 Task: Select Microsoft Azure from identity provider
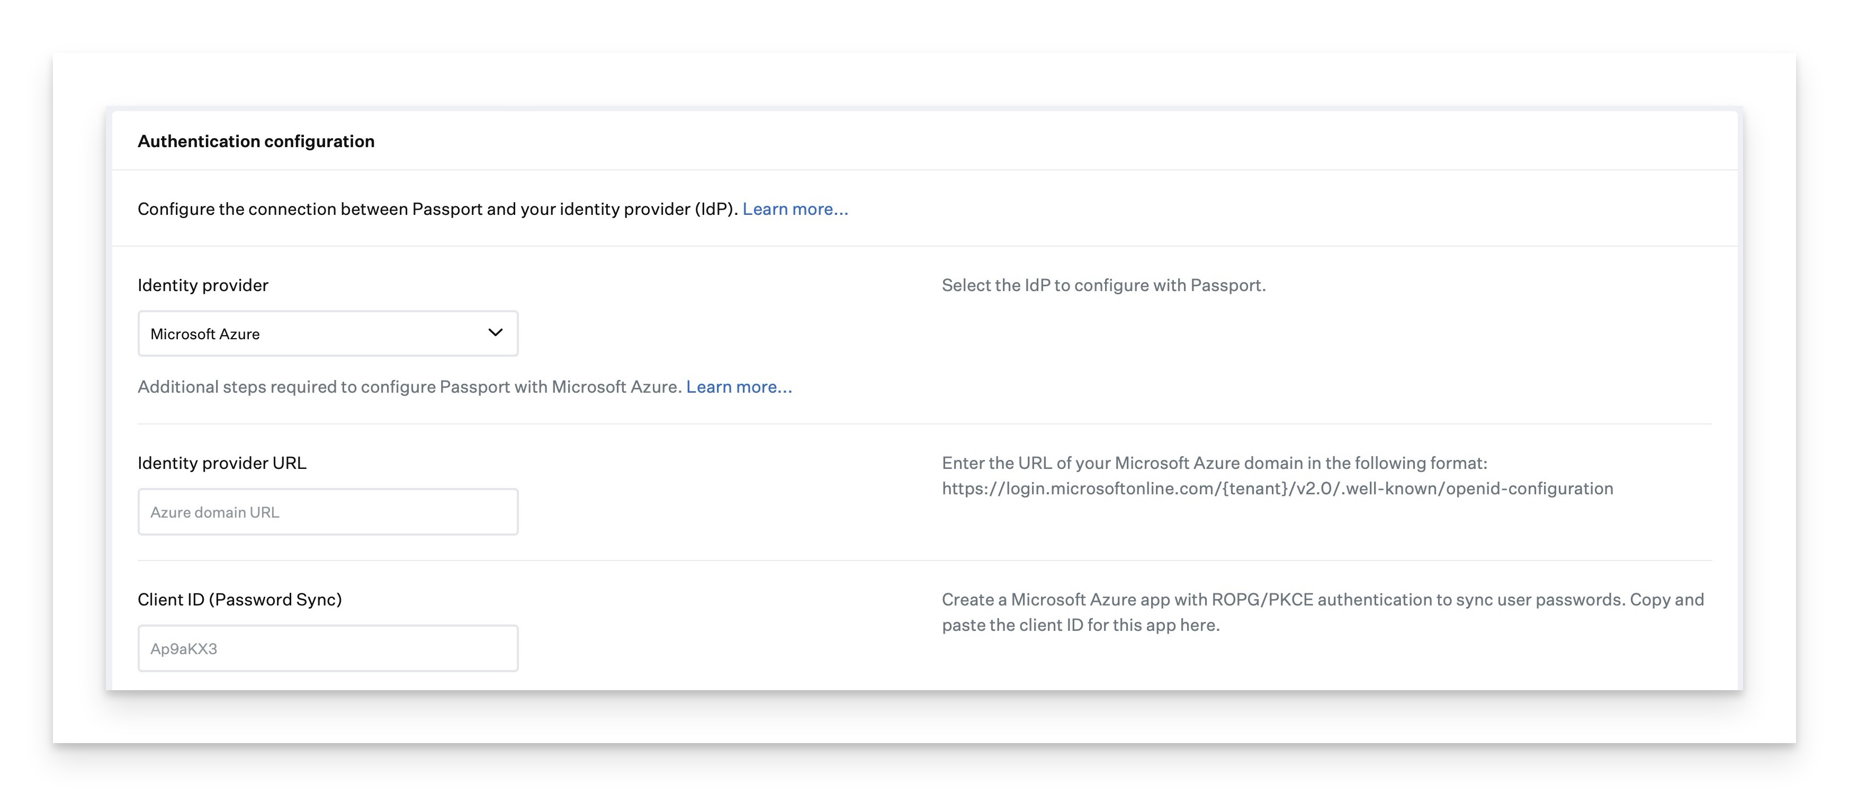[328, 332]
